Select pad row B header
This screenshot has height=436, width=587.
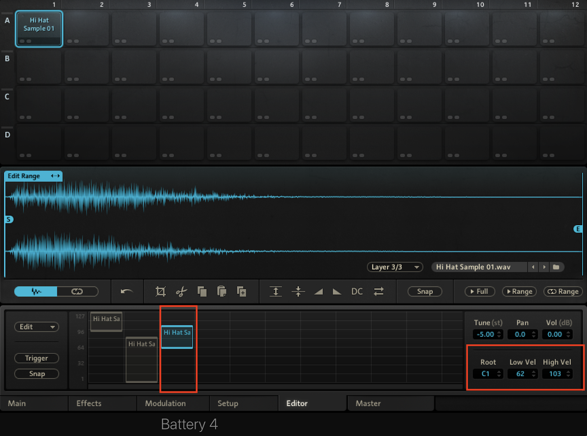7,59
